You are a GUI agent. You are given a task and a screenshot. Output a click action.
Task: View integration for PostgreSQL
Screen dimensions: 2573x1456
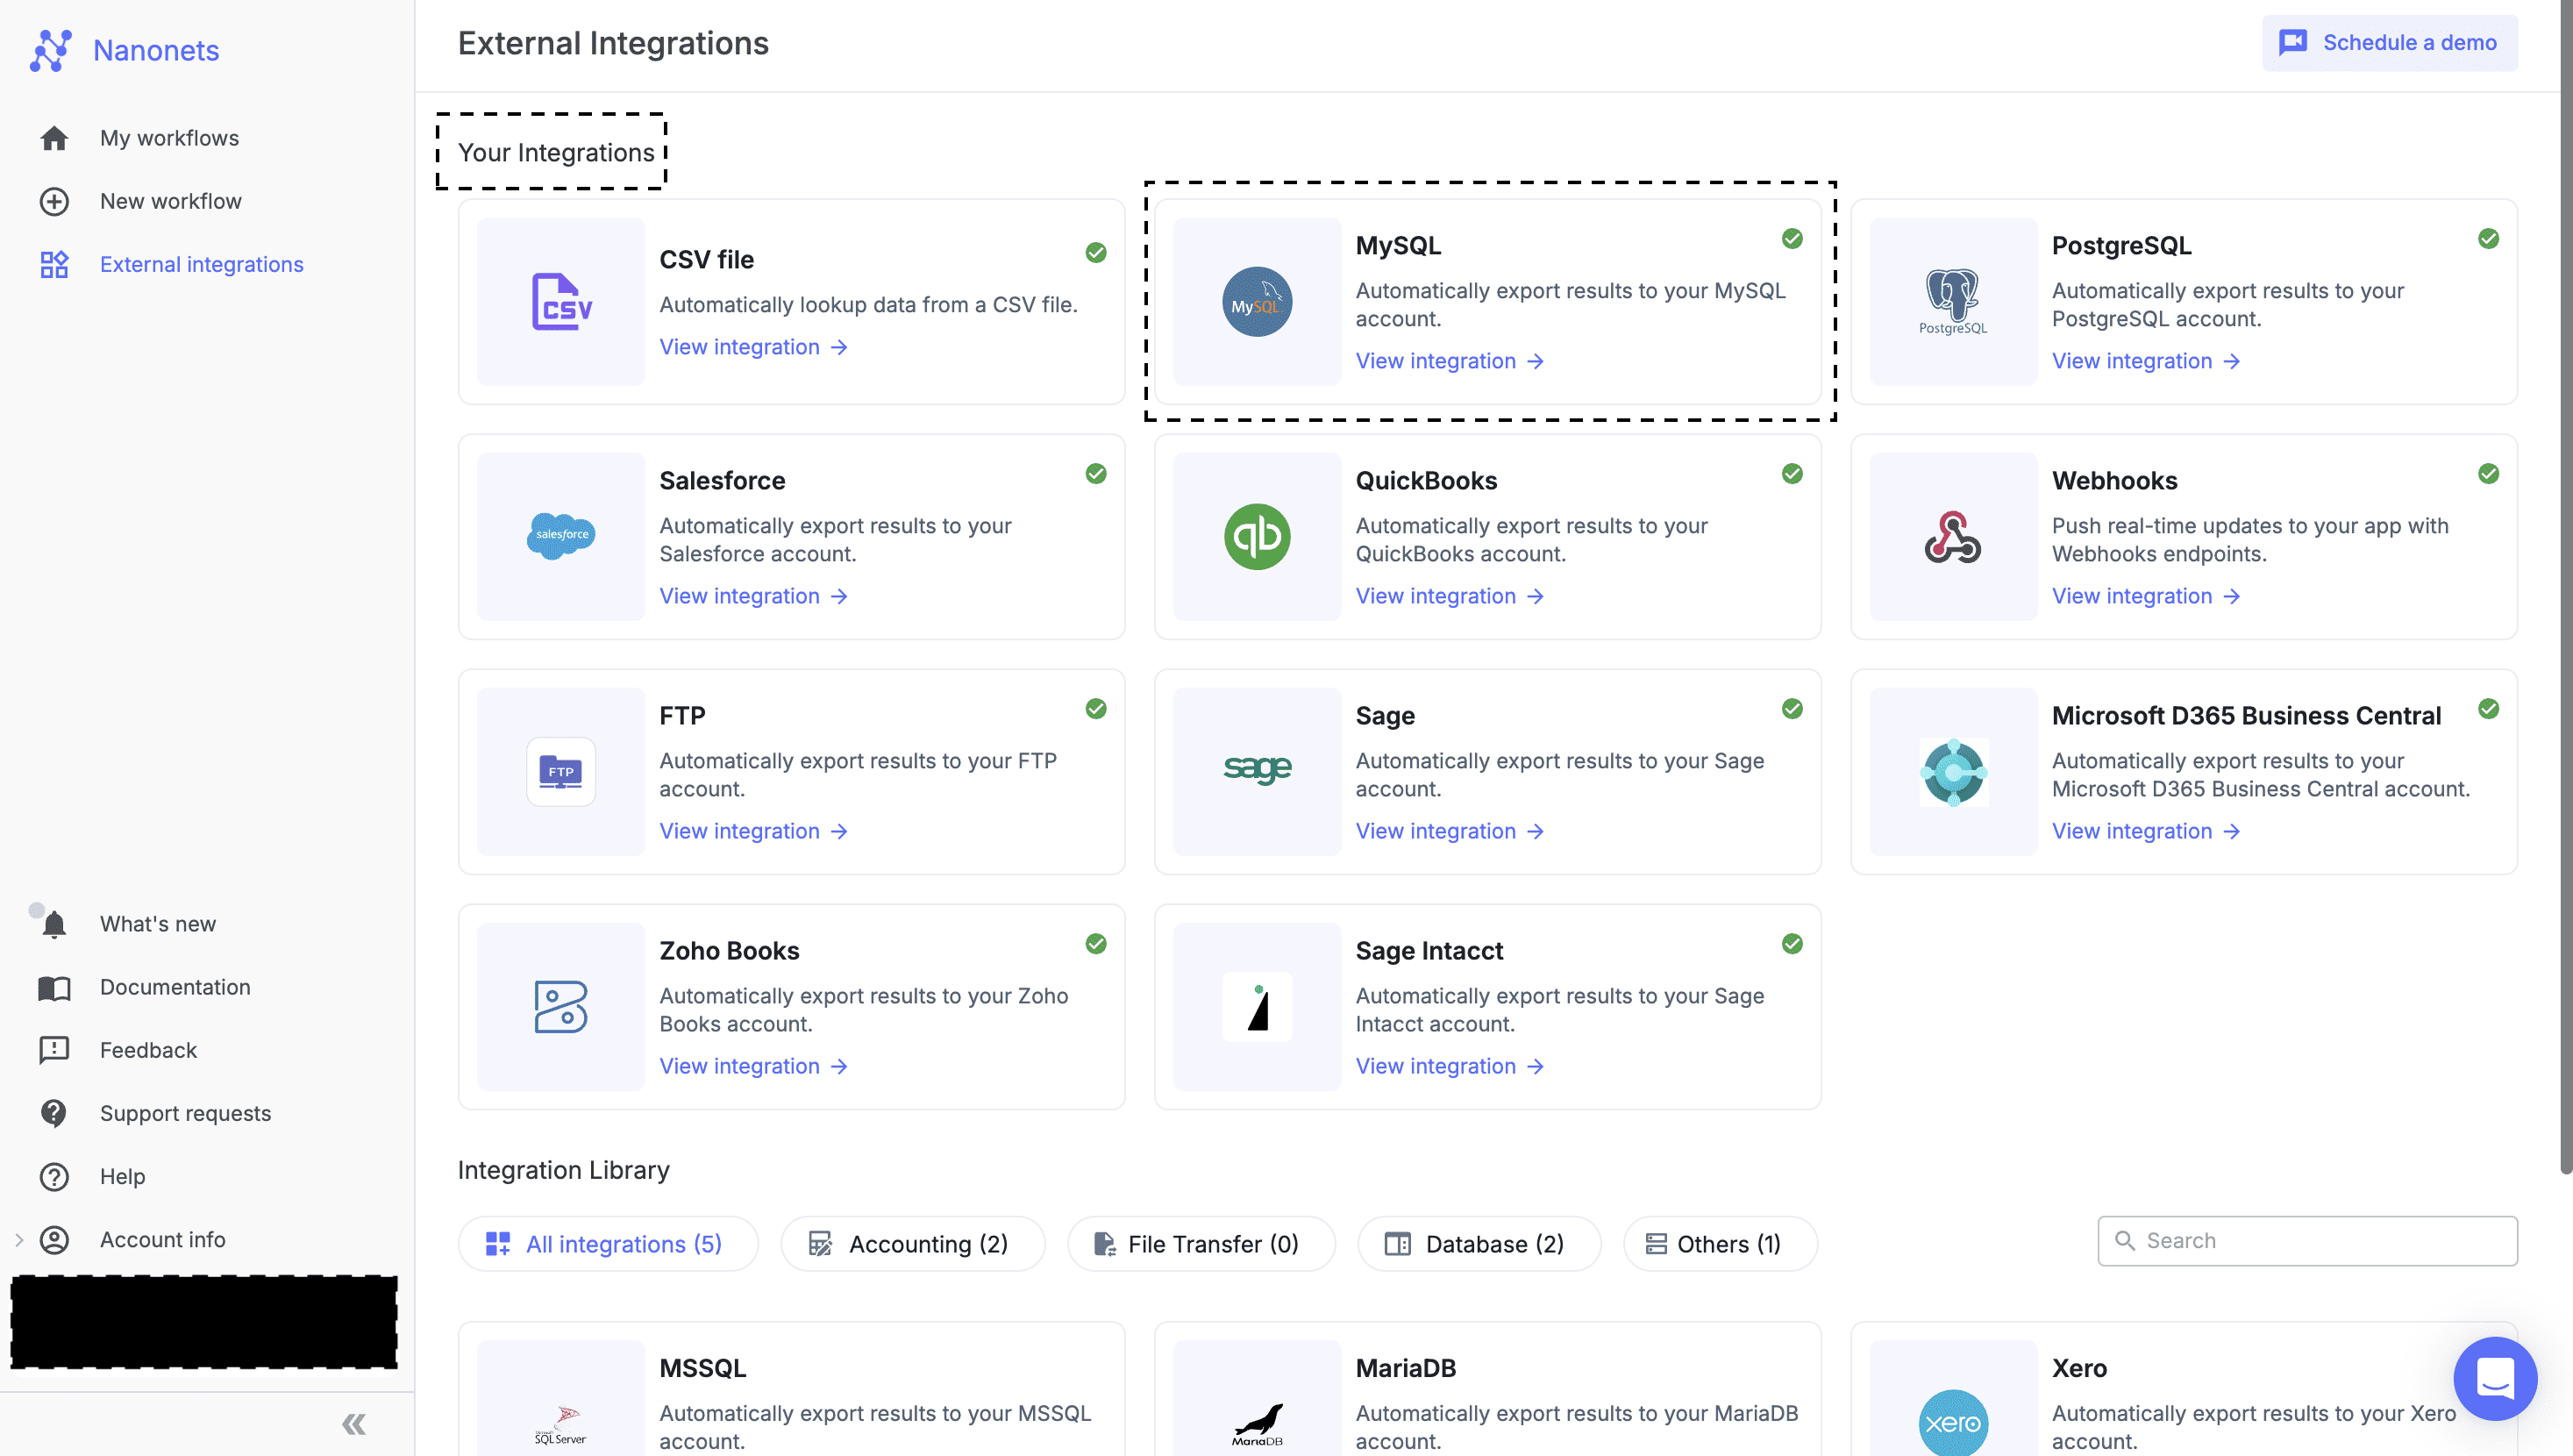[x=2143, y=360]
